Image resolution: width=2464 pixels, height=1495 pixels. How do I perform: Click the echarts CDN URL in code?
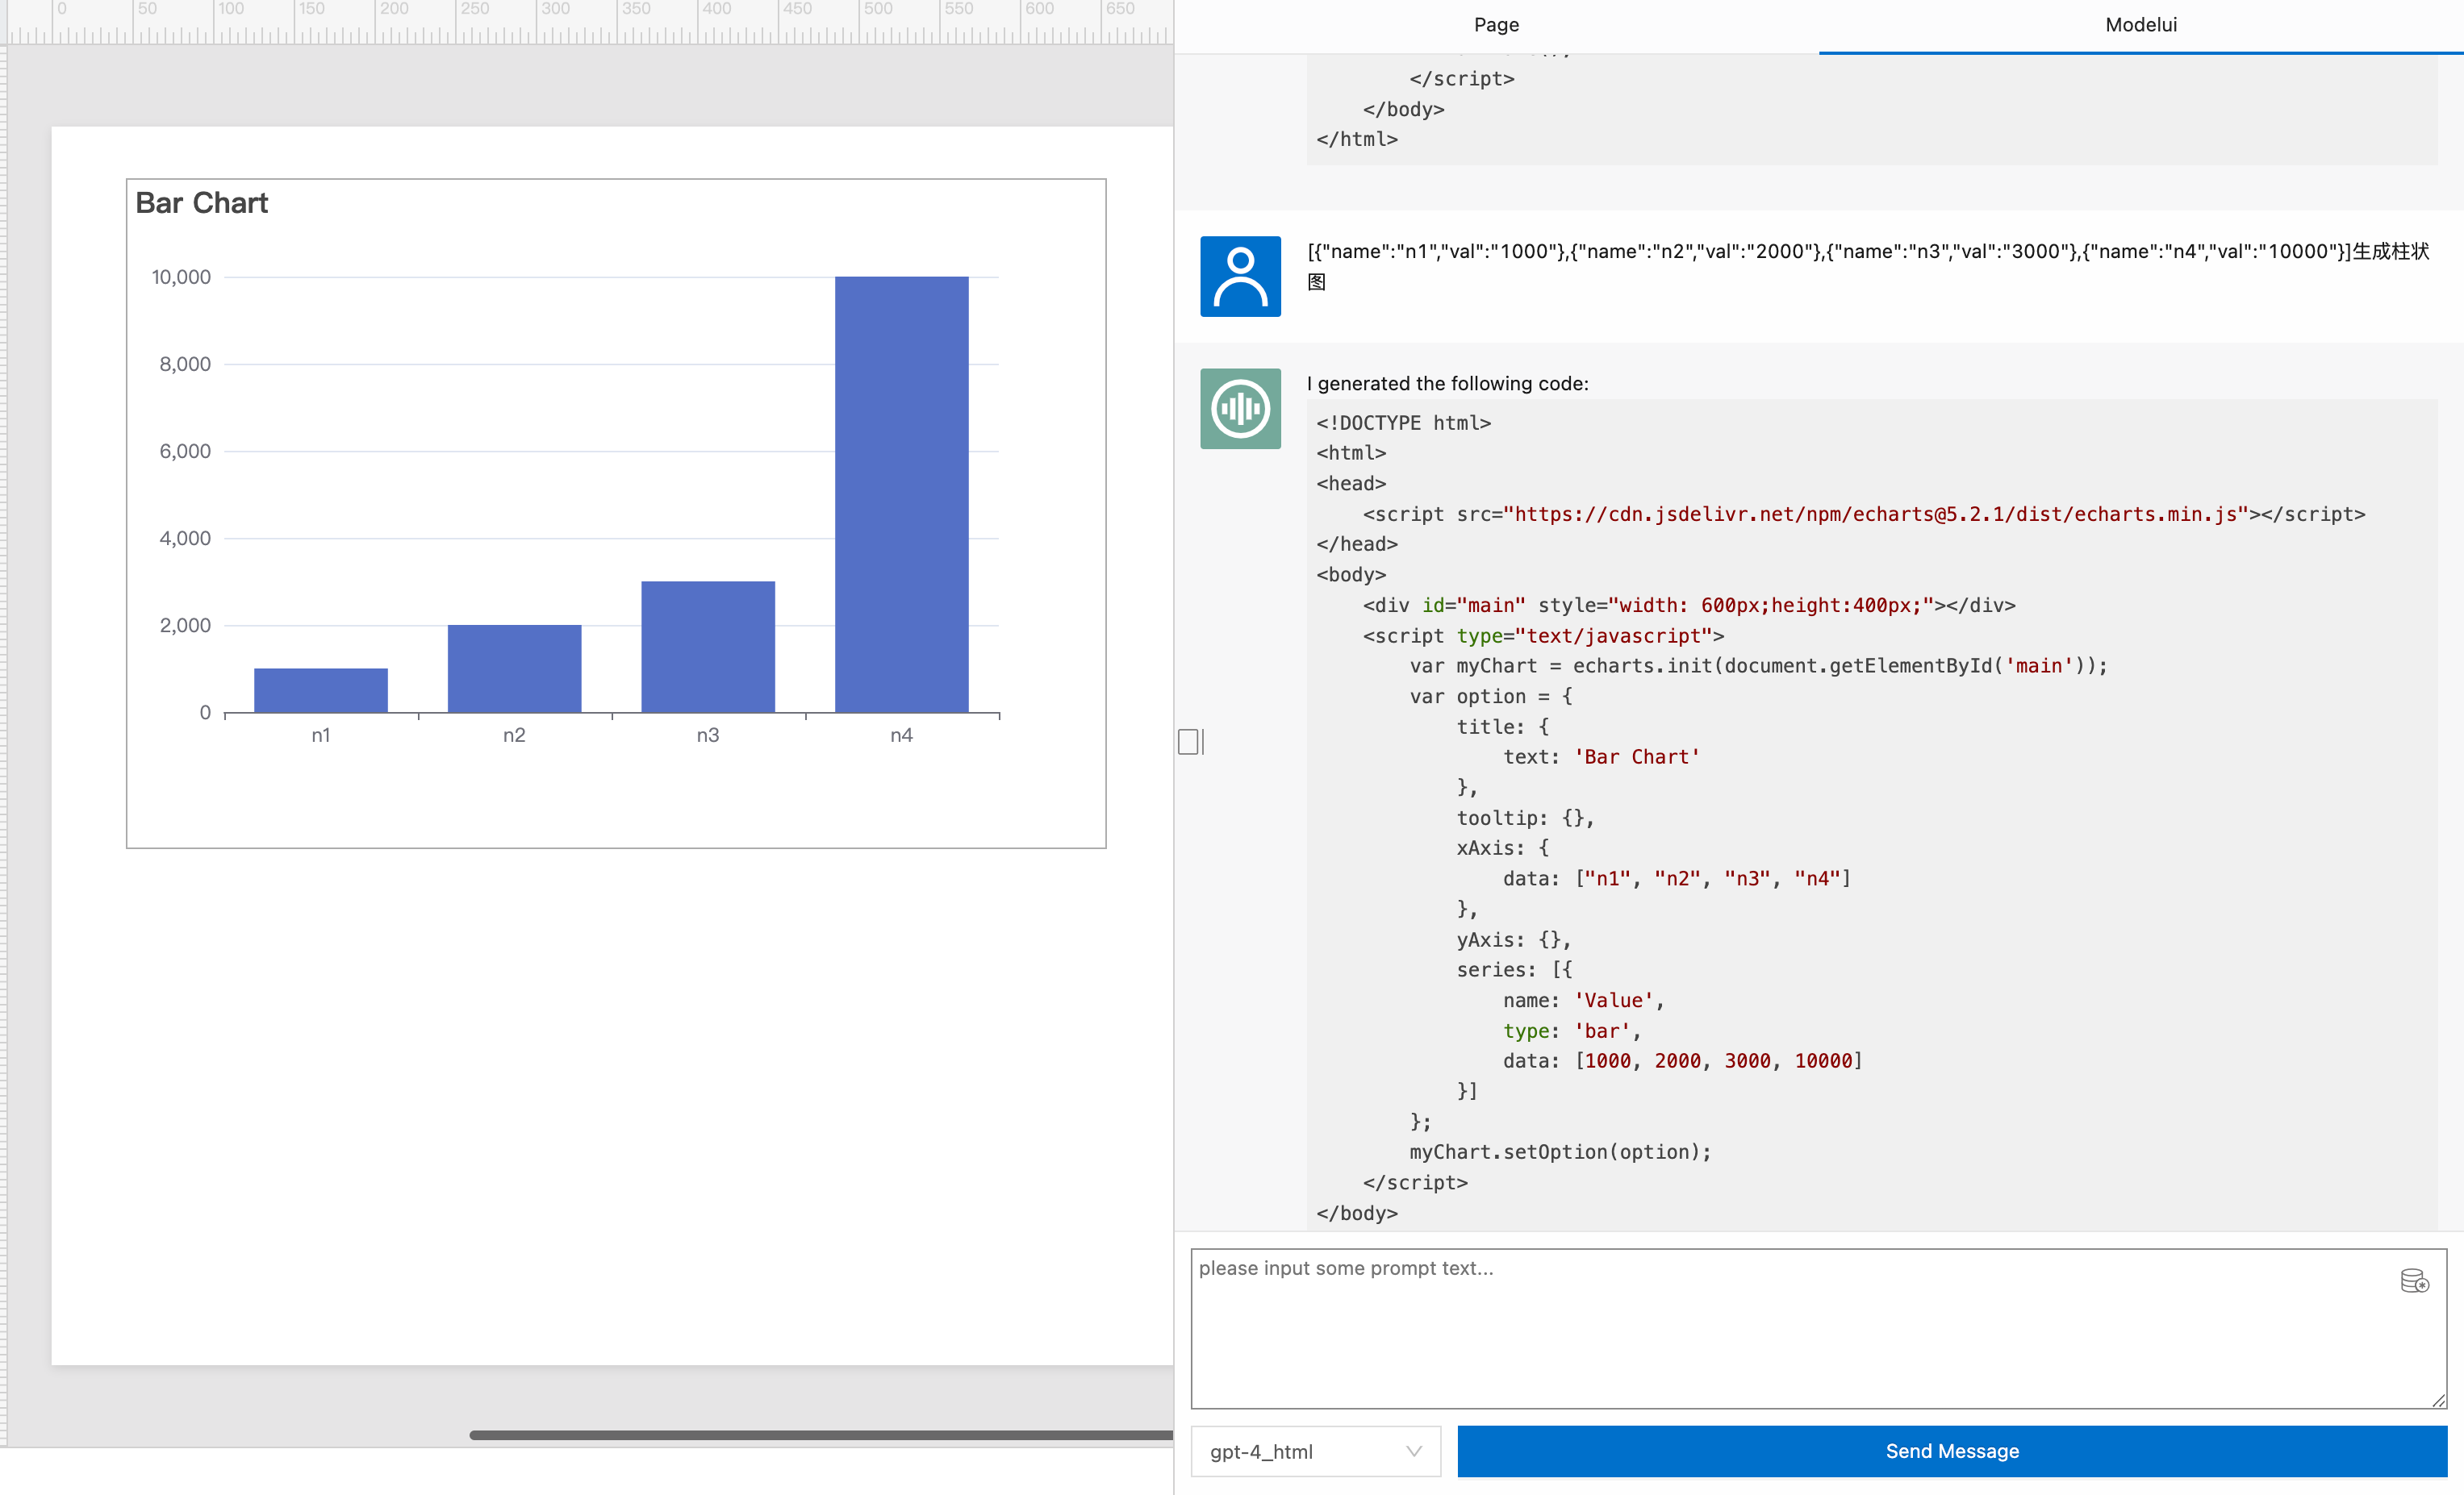1875,514
